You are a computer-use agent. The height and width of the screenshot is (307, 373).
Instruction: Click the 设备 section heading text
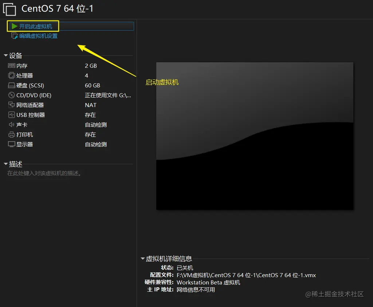click(16, 56)
